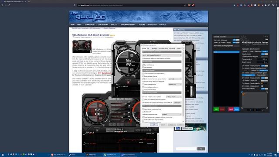
Task: Click the Reset button in RivaTuner
Action: (231, 109)
